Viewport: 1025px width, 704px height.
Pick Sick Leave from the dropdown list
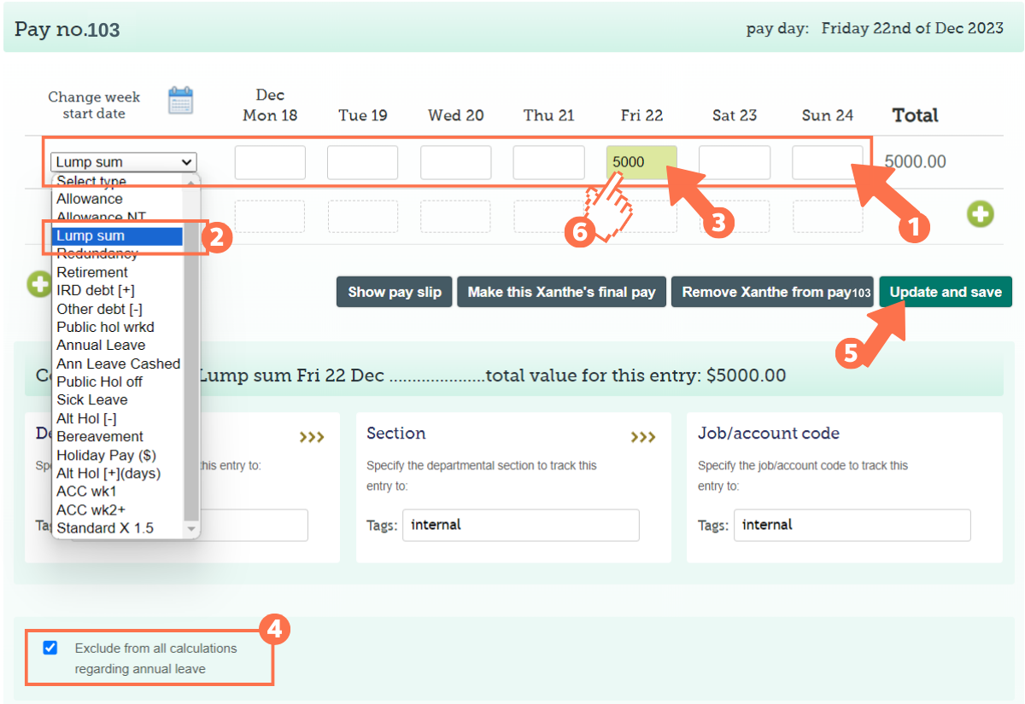[x=91, y=399]
